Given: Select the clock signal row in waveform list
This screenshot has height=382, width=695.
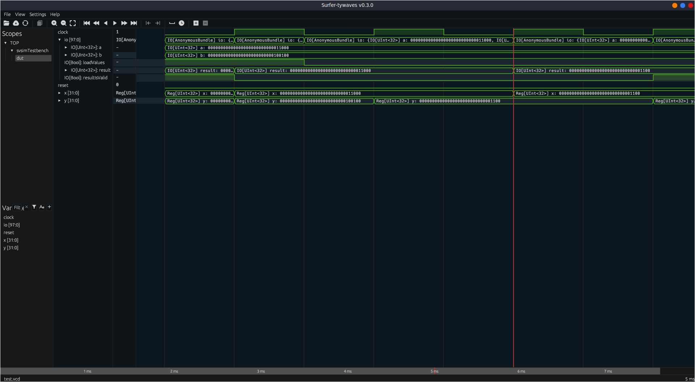Looking at the screenshot, I should [x=63, y=32].
